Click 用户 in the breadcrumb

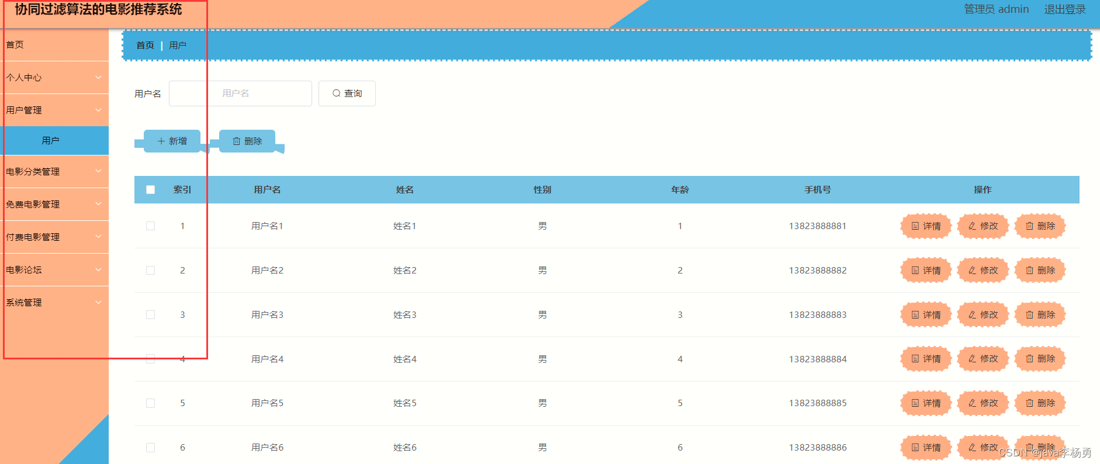click(x=178, y=46)
